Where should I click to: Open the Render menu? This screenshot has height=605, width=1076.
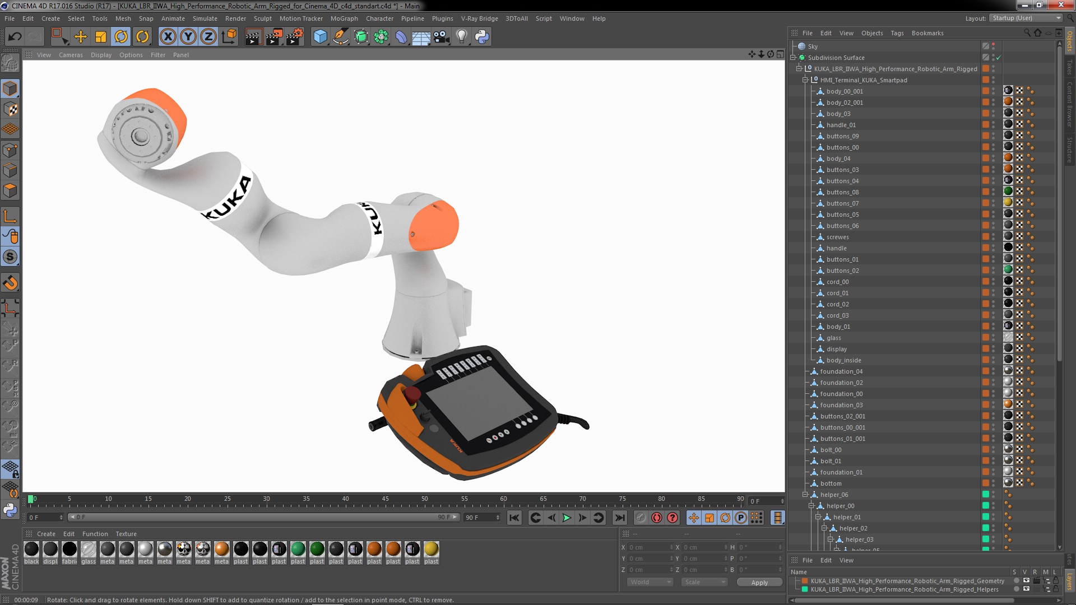pos(235,18)
